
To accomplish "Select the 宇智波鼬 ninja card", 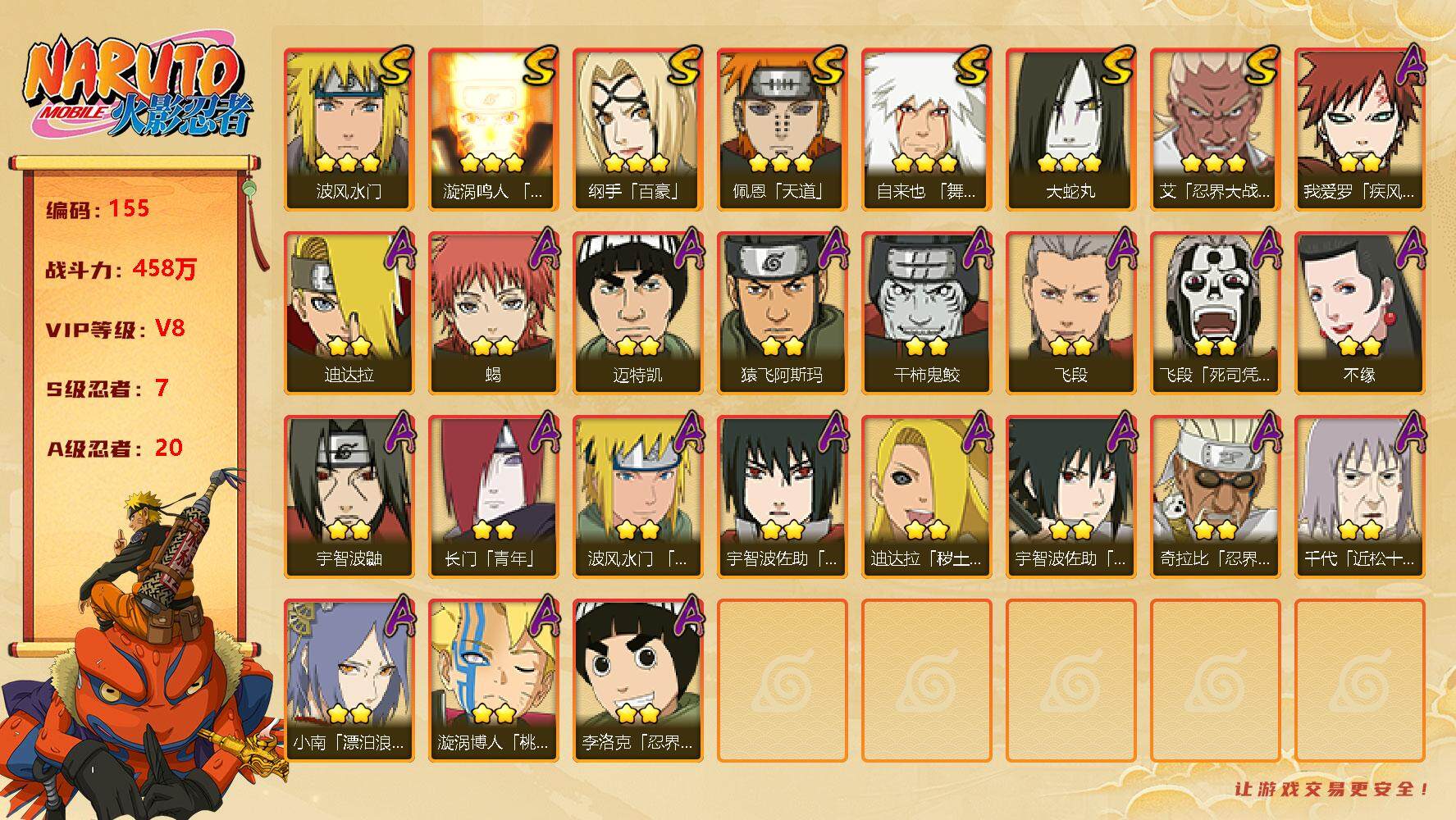I will click(349, 497).
